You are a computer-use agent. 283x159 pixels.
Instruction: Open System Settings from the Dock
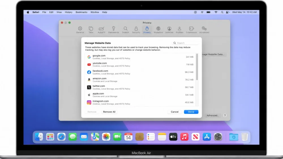tap(218, 137)
